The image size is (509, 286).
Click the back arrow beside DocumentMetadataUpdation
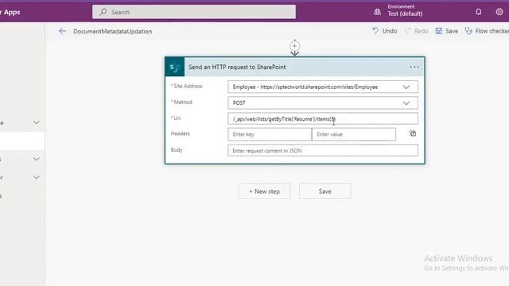tap(62, 31)
